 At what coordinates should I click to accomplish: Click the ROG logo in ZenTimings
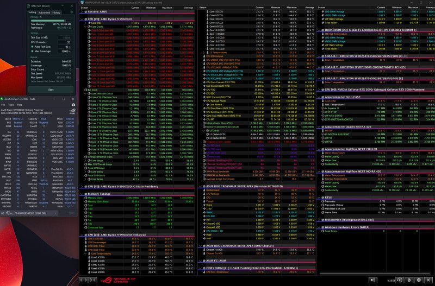pyautogui.click(x=72, y=111)
